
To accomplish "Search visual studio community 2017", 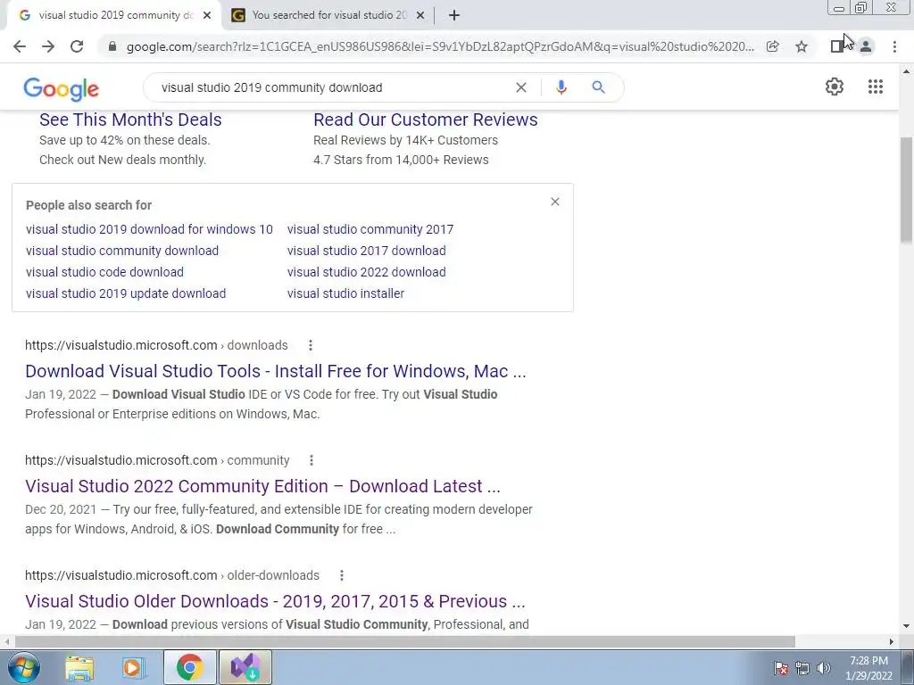I will pos(370,229).
